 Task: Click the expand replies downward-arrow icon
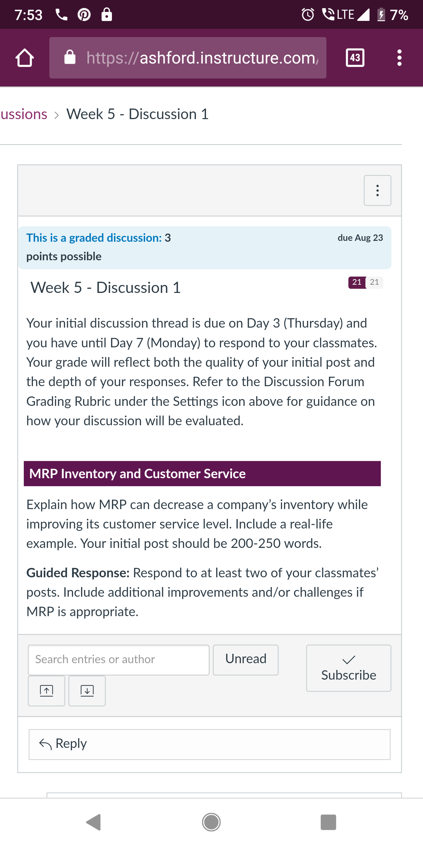(87, 691)
